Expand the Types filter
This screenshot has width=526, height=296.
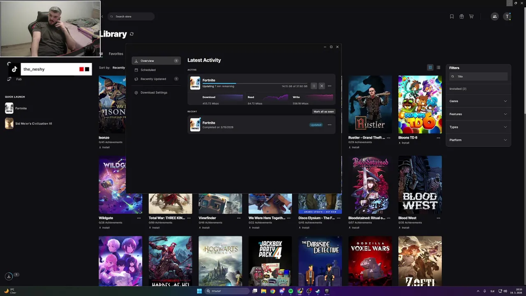478,127
